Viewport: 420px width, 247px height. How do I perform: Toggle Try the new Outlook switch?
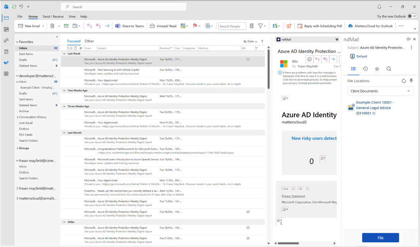[x=412, y=16]
